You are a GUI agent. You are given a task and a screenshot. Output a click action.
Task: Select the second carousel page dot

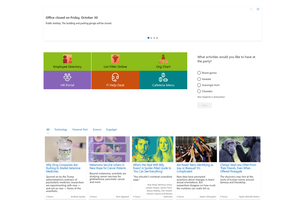151,38
